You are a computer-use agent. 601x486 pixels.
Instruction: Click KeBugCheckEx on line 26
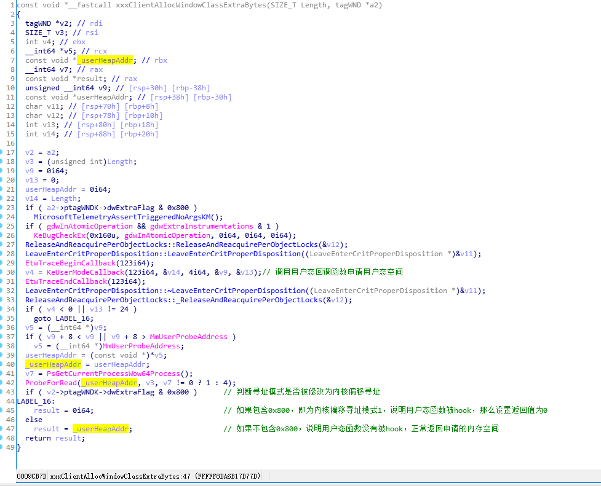point(60,235)
